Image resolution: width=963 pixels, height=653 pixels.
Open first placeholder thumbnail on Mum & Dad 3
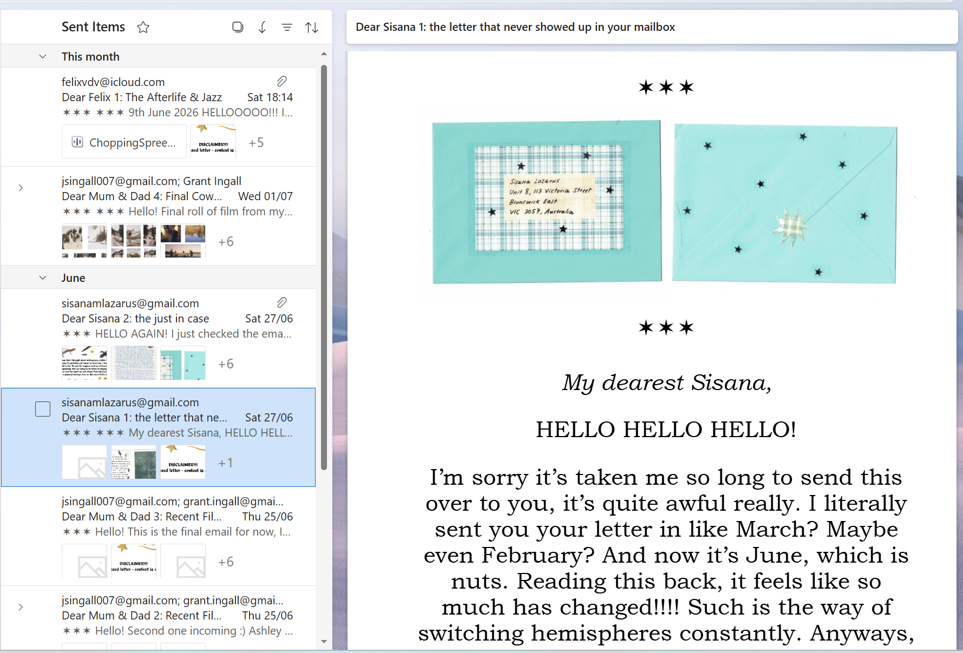[x=84, y=561]
